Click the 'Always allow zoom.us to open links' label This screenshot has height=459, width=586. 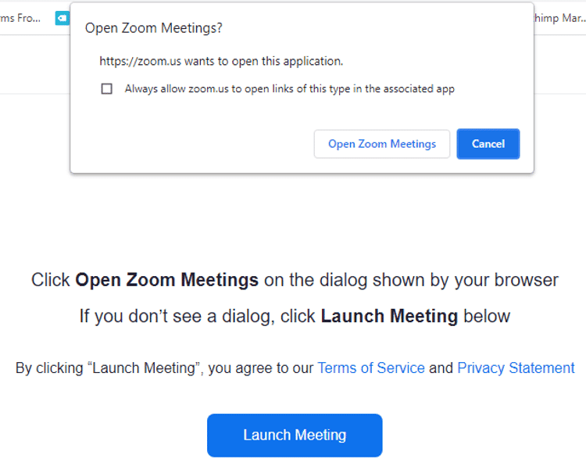[290, 89]
